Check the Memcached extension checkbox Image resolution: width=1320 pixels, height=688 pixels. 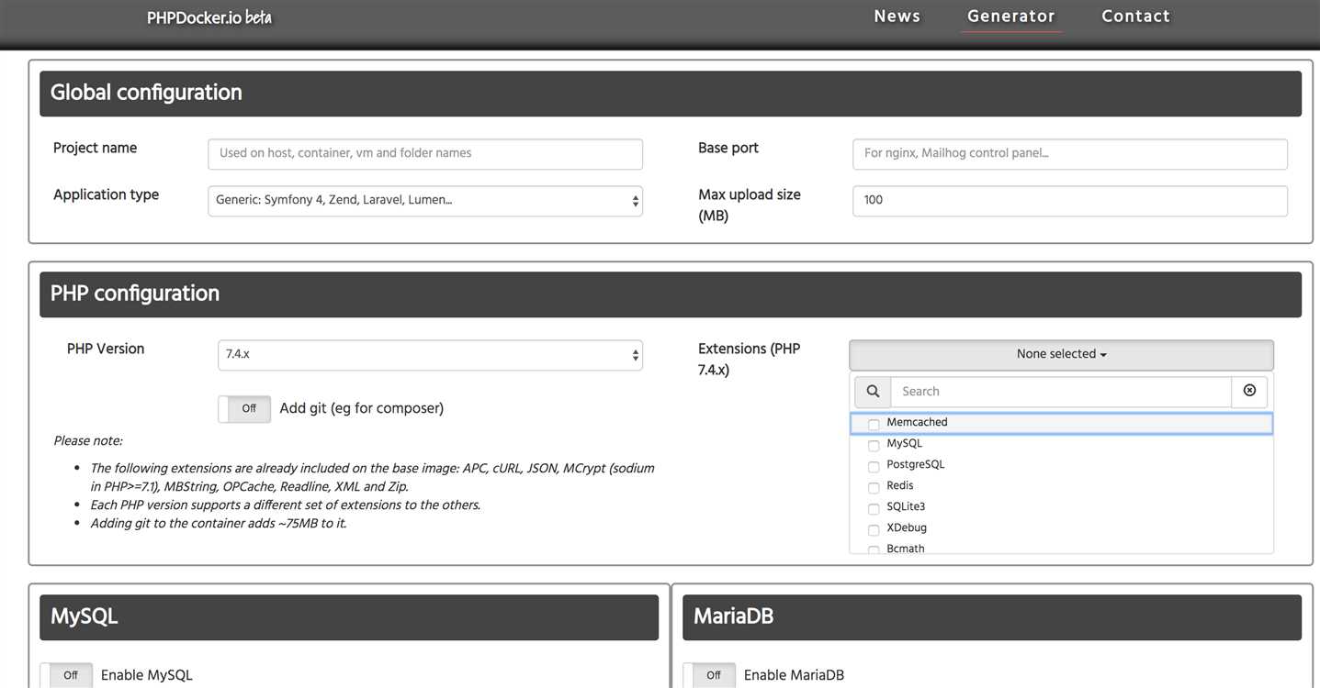874,424
